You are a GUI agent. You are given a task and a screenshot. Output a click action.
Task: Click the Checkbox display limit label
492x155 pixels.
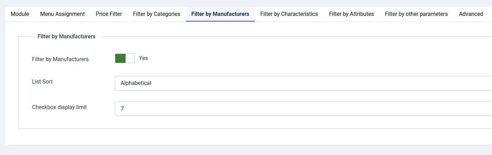tap(59, 107)
